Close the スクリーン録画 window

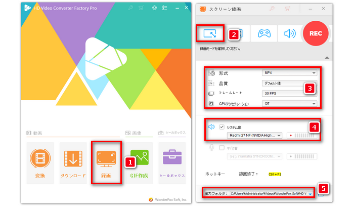click(x=323, y=9)
